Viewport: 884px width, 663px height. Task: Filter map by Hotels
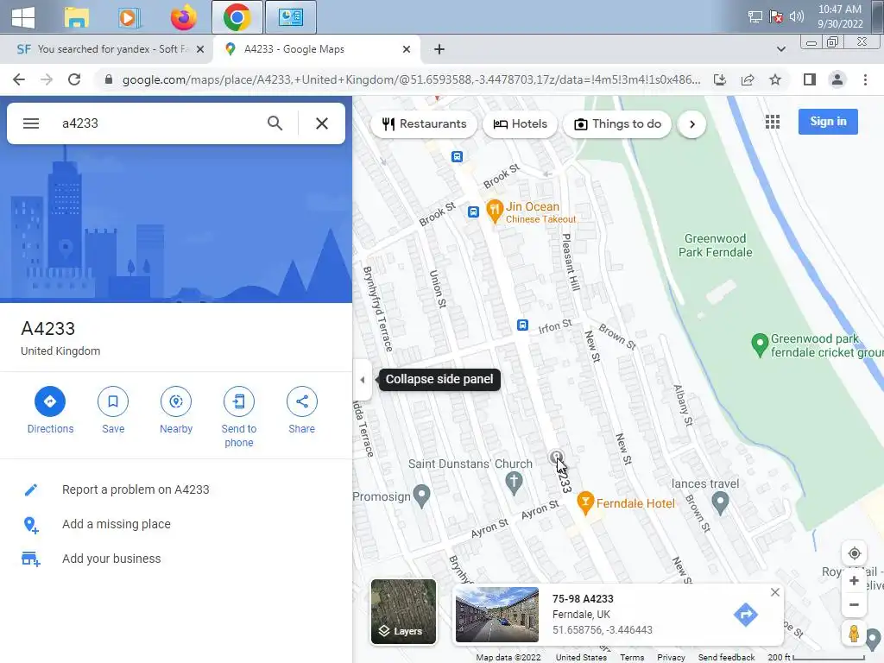(x=520, y=124)
